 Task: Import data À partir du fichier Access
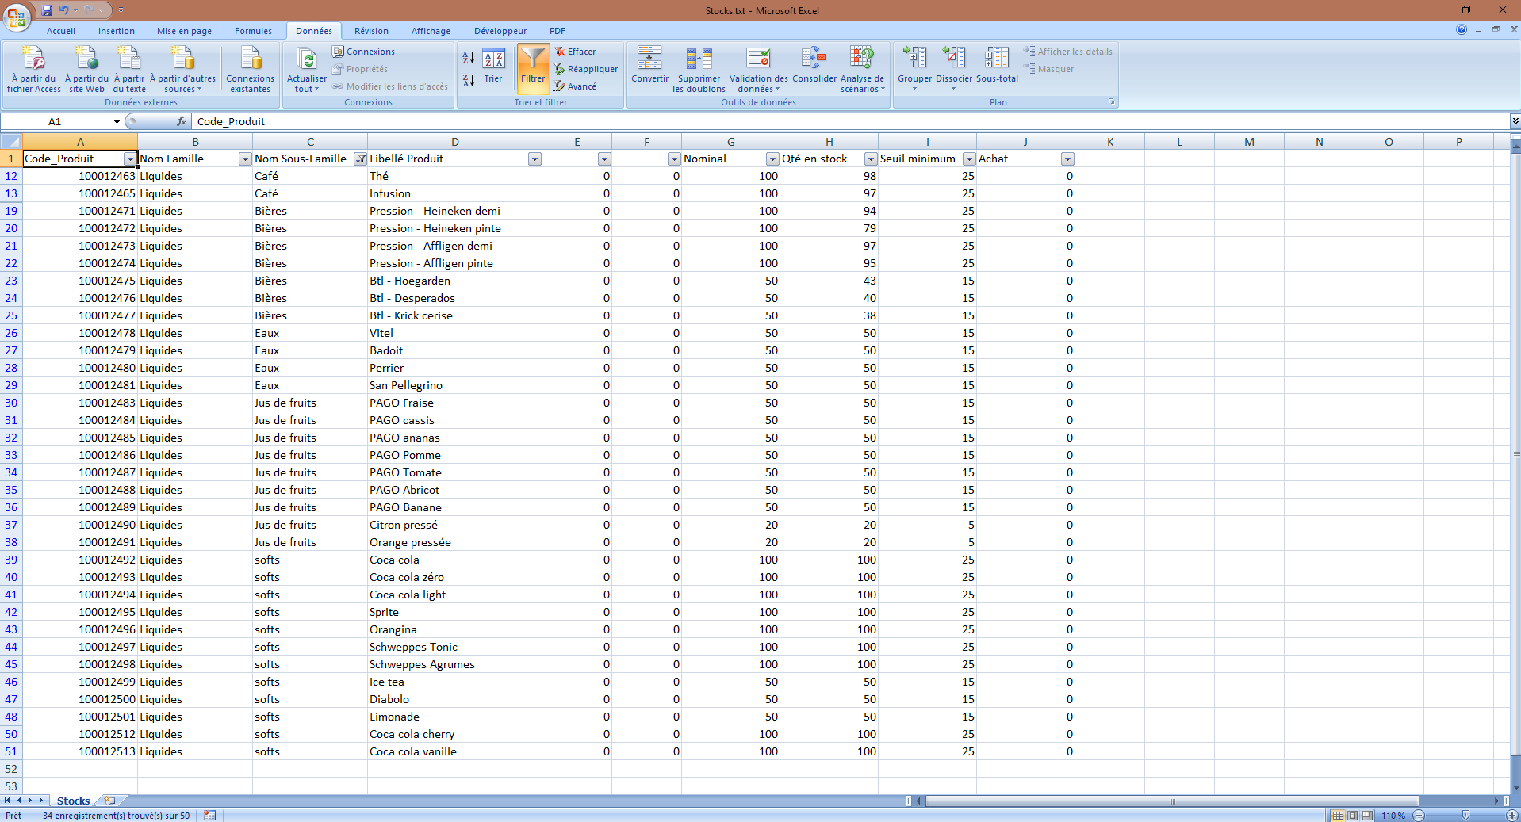coord(34,70)
